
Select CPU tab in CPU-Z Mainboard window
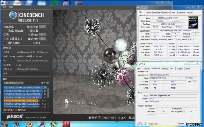click(x=139, y=69)
